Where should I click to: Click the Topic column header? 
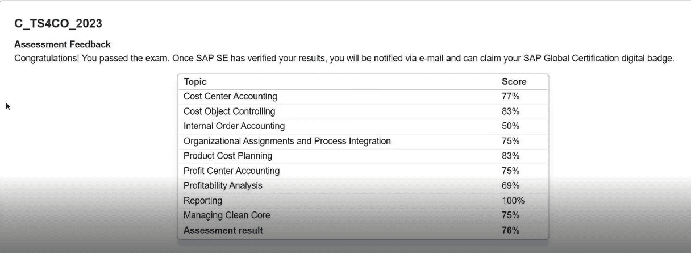point(195,82)
